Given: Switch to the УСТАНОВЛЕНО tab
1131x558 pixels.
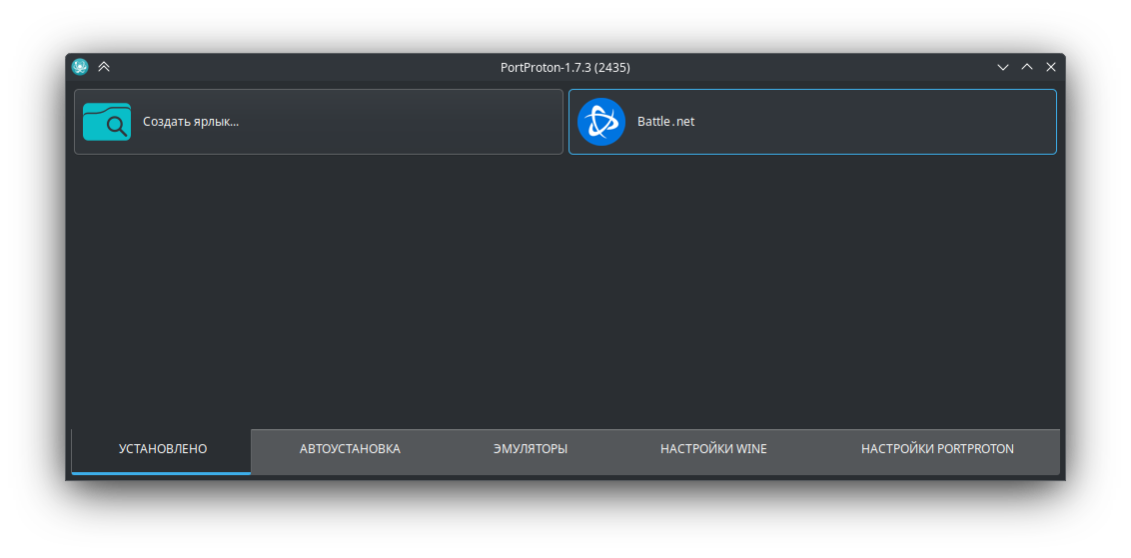Looking at the screenshot, I should tap(162, 449).
